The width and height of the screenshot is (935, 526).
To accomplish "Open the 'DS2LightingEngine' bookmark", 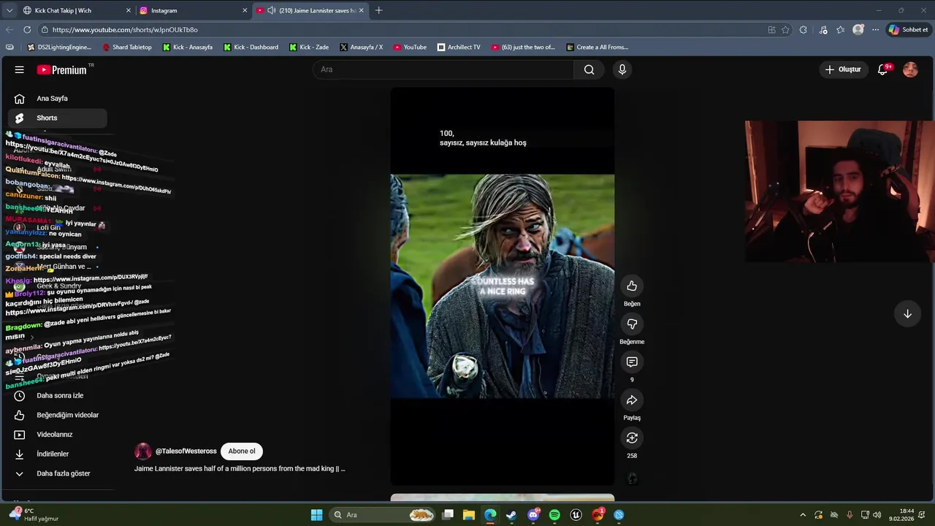I will (x=58, y=47).
